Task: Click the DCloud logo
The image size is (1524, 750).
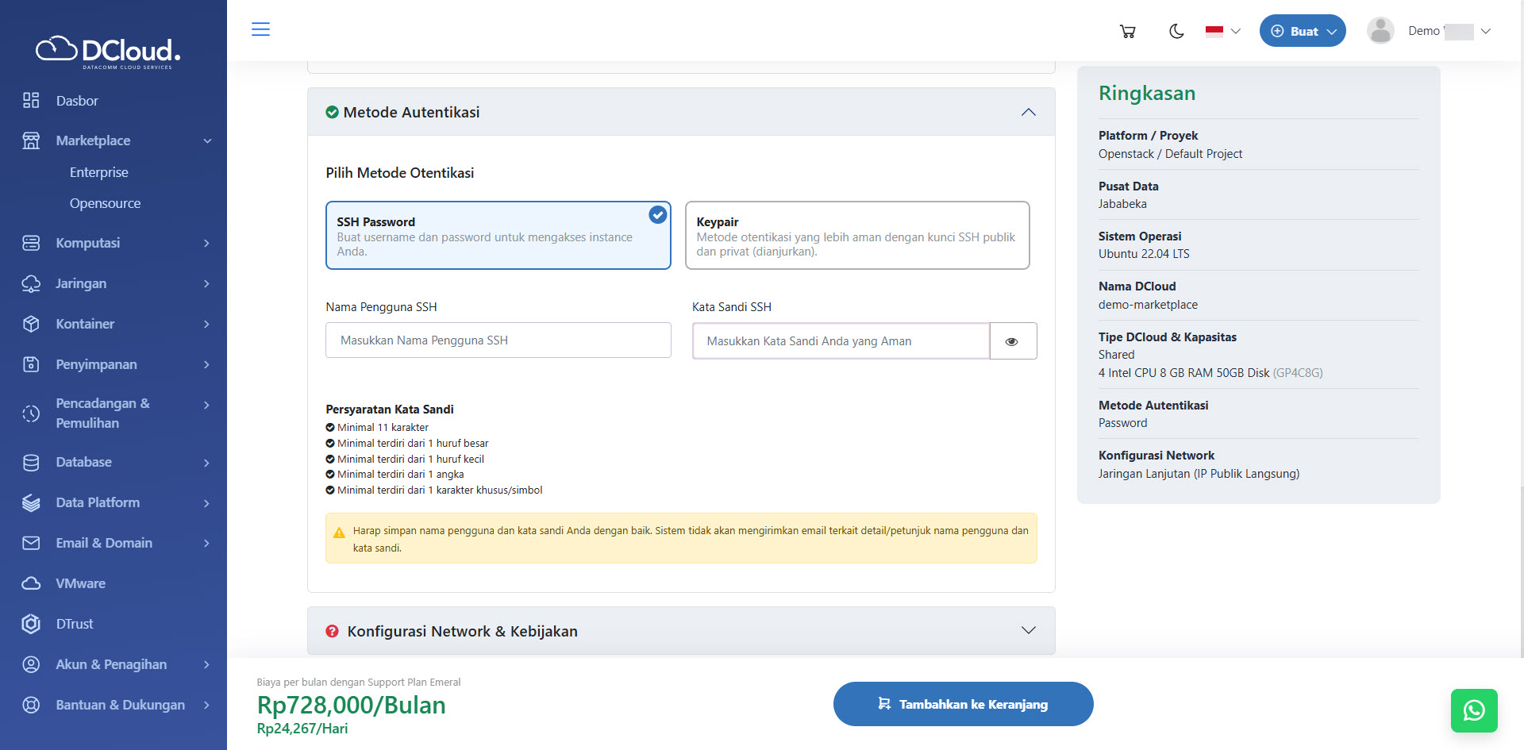Action: coord(109,52)
